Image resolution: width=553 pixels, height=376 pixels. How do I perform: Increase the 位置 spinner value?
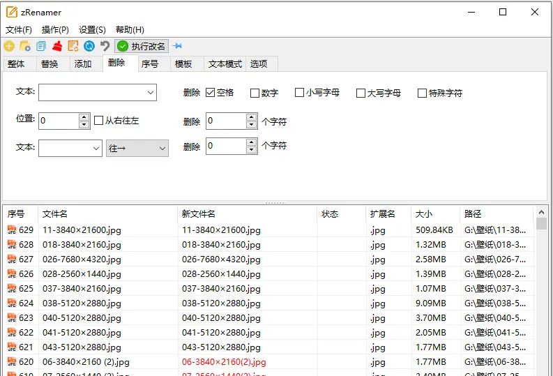pyautogui.click(x=84, y=117)
